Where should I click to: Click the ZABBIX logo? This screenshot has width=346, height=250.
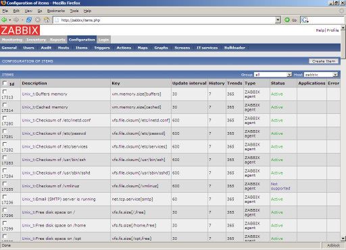coord(20,30)
